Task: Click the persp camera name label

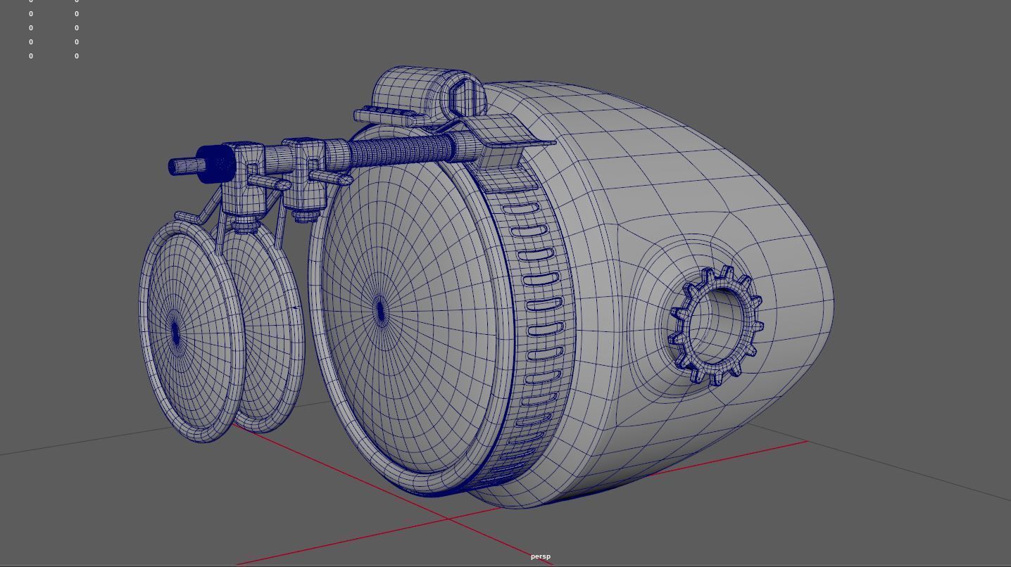Action: 541,556
